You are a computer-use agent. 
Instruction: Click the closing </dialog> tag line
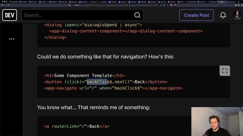click(55, 37)
